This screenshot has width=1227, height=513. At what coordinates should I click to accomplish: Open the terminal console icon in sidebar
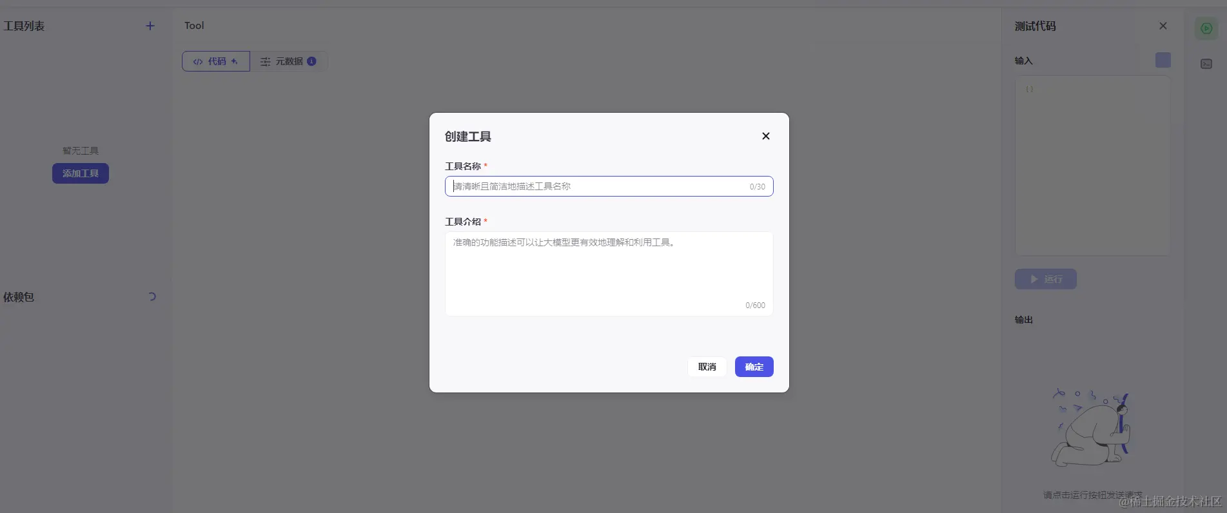point(1206,64)
